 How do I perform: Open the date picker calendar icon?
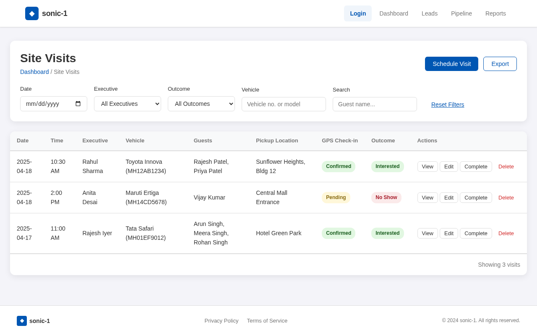click(x=78, y=104)
